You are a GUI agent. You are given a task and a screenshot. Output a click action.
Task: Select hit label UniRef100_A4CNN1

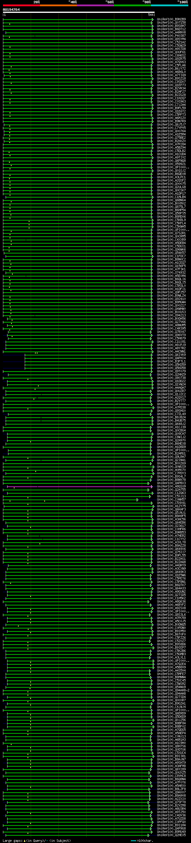(171, 351)
